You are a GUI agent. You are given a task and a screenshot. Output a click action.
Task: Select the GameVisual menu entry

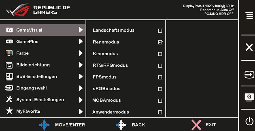click(42, 30)
